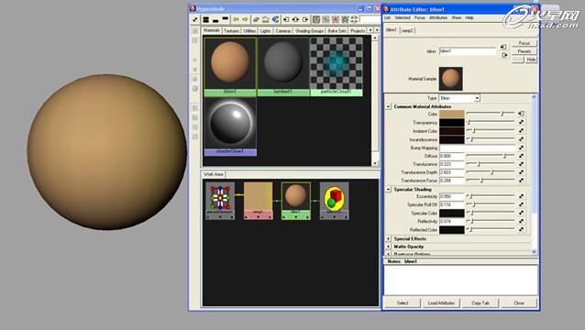
Task: Click the map button for Reflectivity
Action: 521,221
